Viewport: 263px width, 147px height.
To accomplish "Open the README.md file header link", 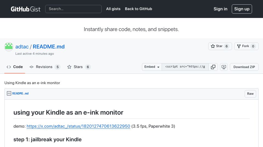I will tap(21, 93).
